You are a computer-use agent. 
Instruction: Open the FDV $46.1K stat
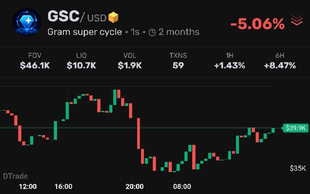click(x=35, y=61)
